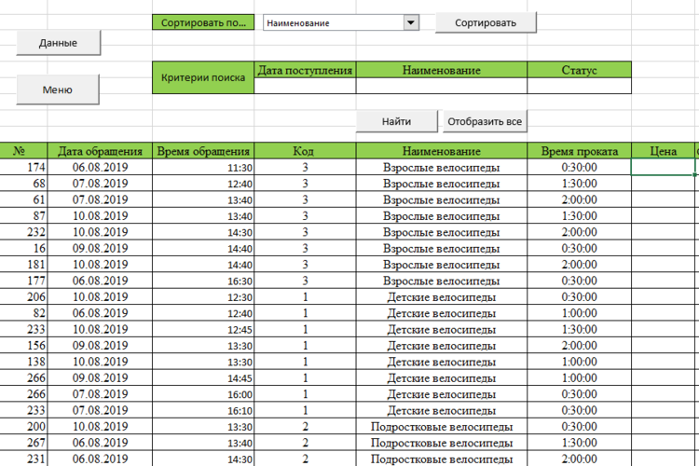Select rental time 2:00:00 in row 231
This screenshot has width=699, height=466.
pyautogui.click(x=579, y=459)
